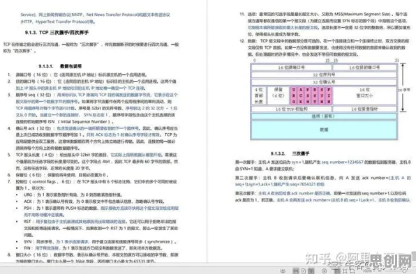Click the 'RST:' bullet line
This screenshot has height=274, width=416.
[101, 228]
